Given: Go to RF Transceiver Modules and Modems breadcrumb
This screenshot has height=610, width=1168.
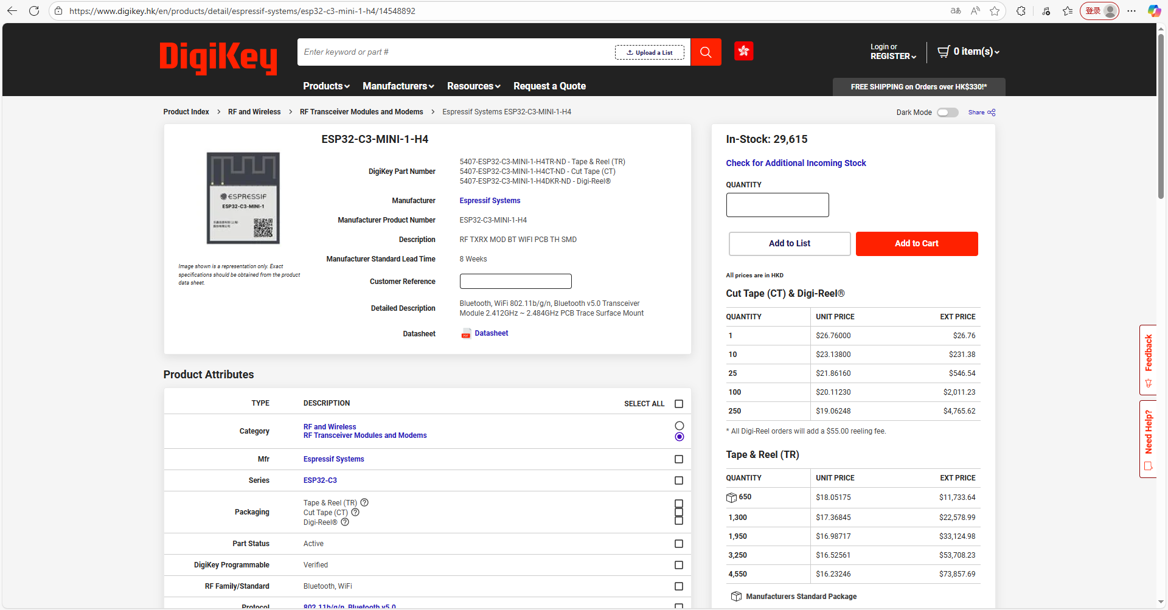Looking at the screenshot, I should (x=361, y=112).
